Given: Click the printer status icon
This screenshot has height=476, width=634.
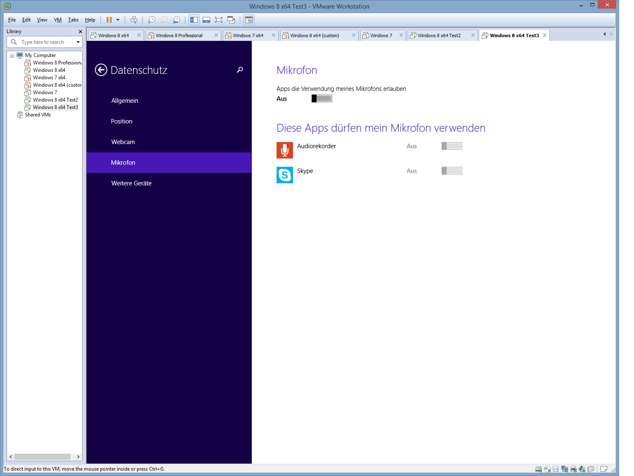Looking at the screenshot, I should click(573, 469).
